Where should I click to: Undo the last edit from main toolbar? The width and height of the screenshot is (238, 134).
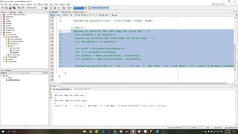point(19,8)
